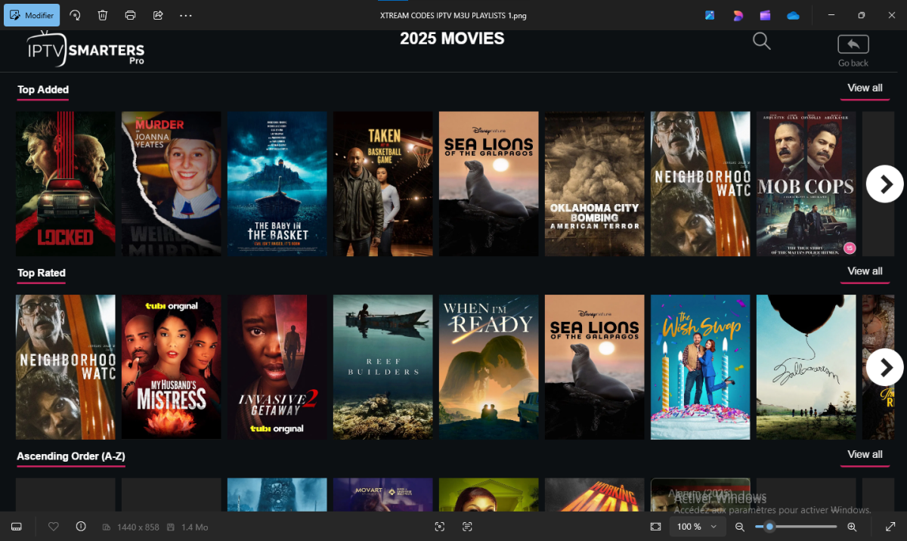The height and width of the screenshot is (541, 907).
Task: Open the 100 % zoom level dropdown
Action: click(697, 527)
